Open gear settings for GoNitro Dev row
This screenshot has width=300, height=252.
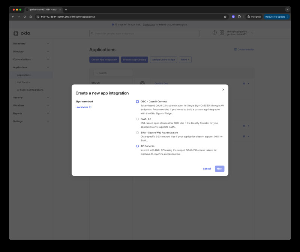246,84
